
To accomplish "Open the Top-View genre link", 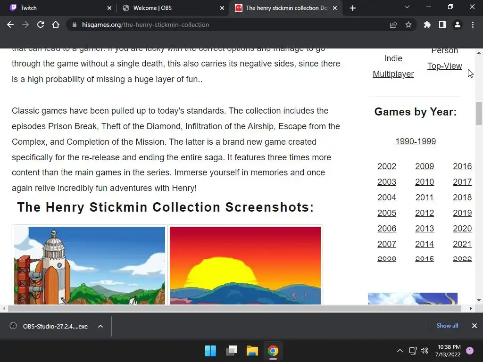I will tap(444, 66).
